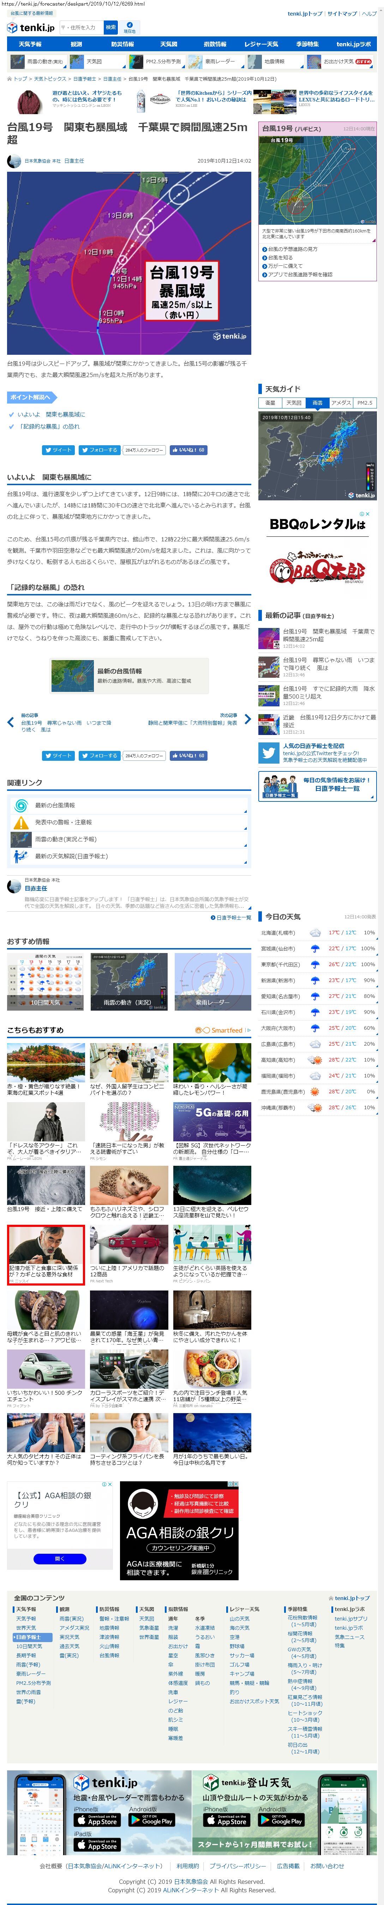Select the PM2.5 tab in 天気ガイド

[365, 403]
